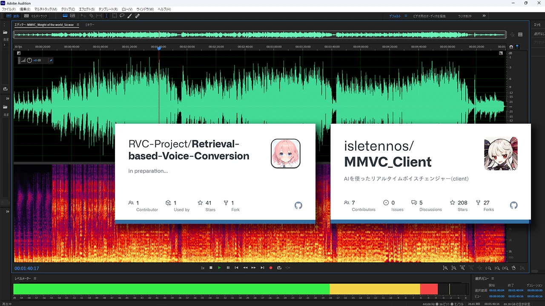Click the blue playhead marker on timeline
The image size is (545, 306).
click(x=159, y=48)
